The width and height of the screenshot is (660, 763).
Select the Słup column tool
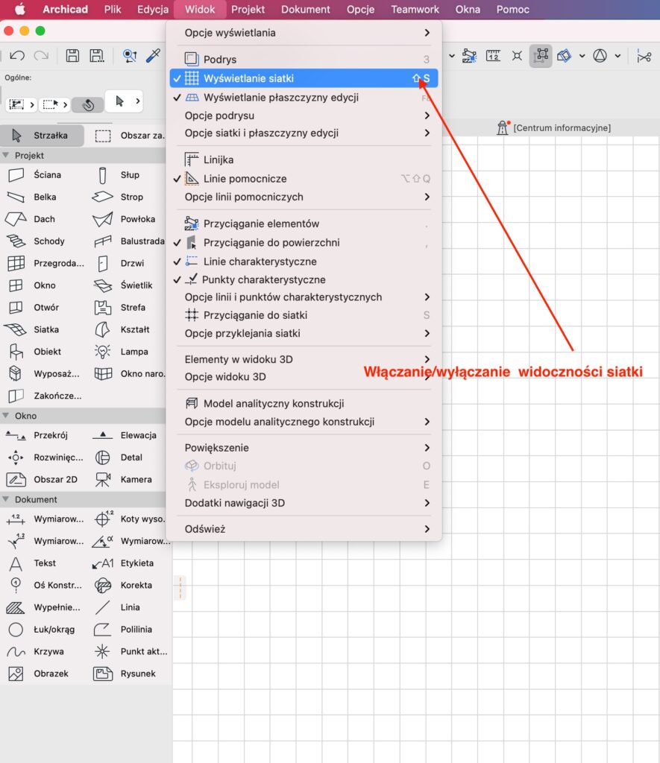click(x=119, y=174)
